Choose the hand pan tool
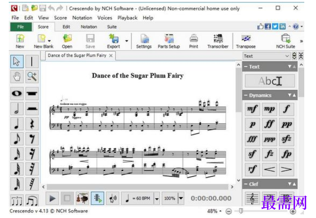Screen dimensions: 316x218 pos(17,77)
